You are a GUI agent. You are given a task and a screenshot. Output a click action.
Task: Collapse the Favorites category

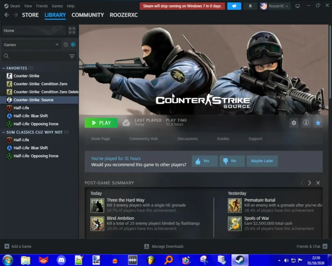point(4,68)
